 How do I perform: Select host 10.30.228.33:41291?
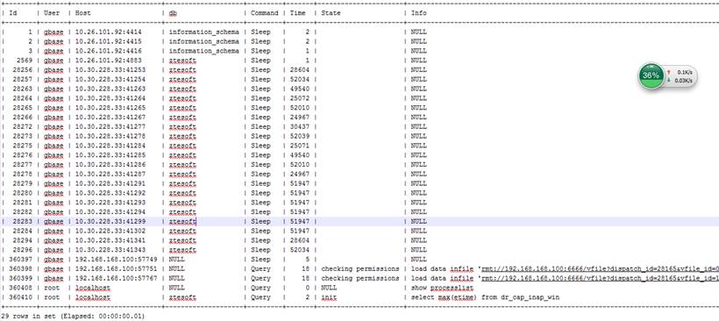tap(110, 183)
